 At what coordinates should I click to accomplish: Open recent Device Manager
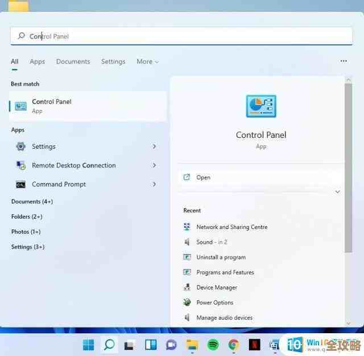[217, 288]
